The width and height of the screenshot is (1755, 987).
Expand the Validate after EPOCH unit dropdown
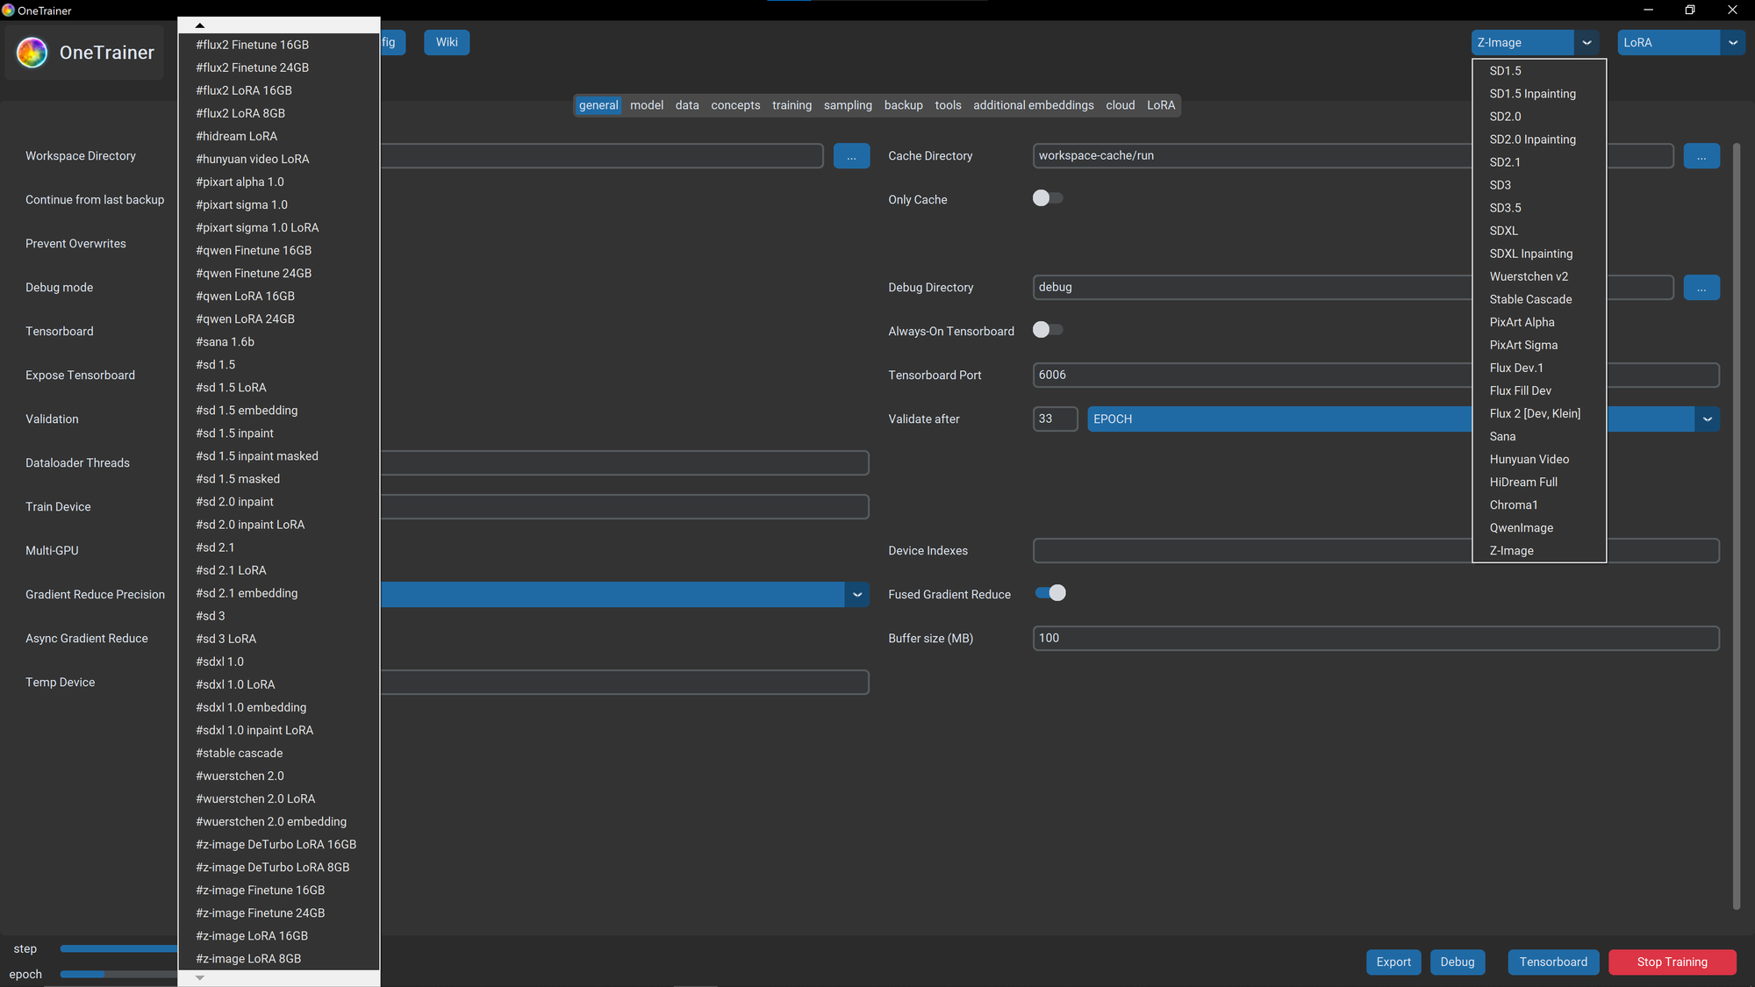tap(1707, 419)
